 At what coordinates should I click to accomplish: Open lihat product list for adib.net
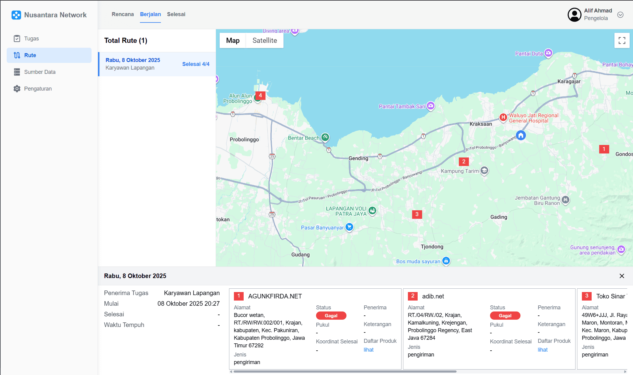(542, 350)
